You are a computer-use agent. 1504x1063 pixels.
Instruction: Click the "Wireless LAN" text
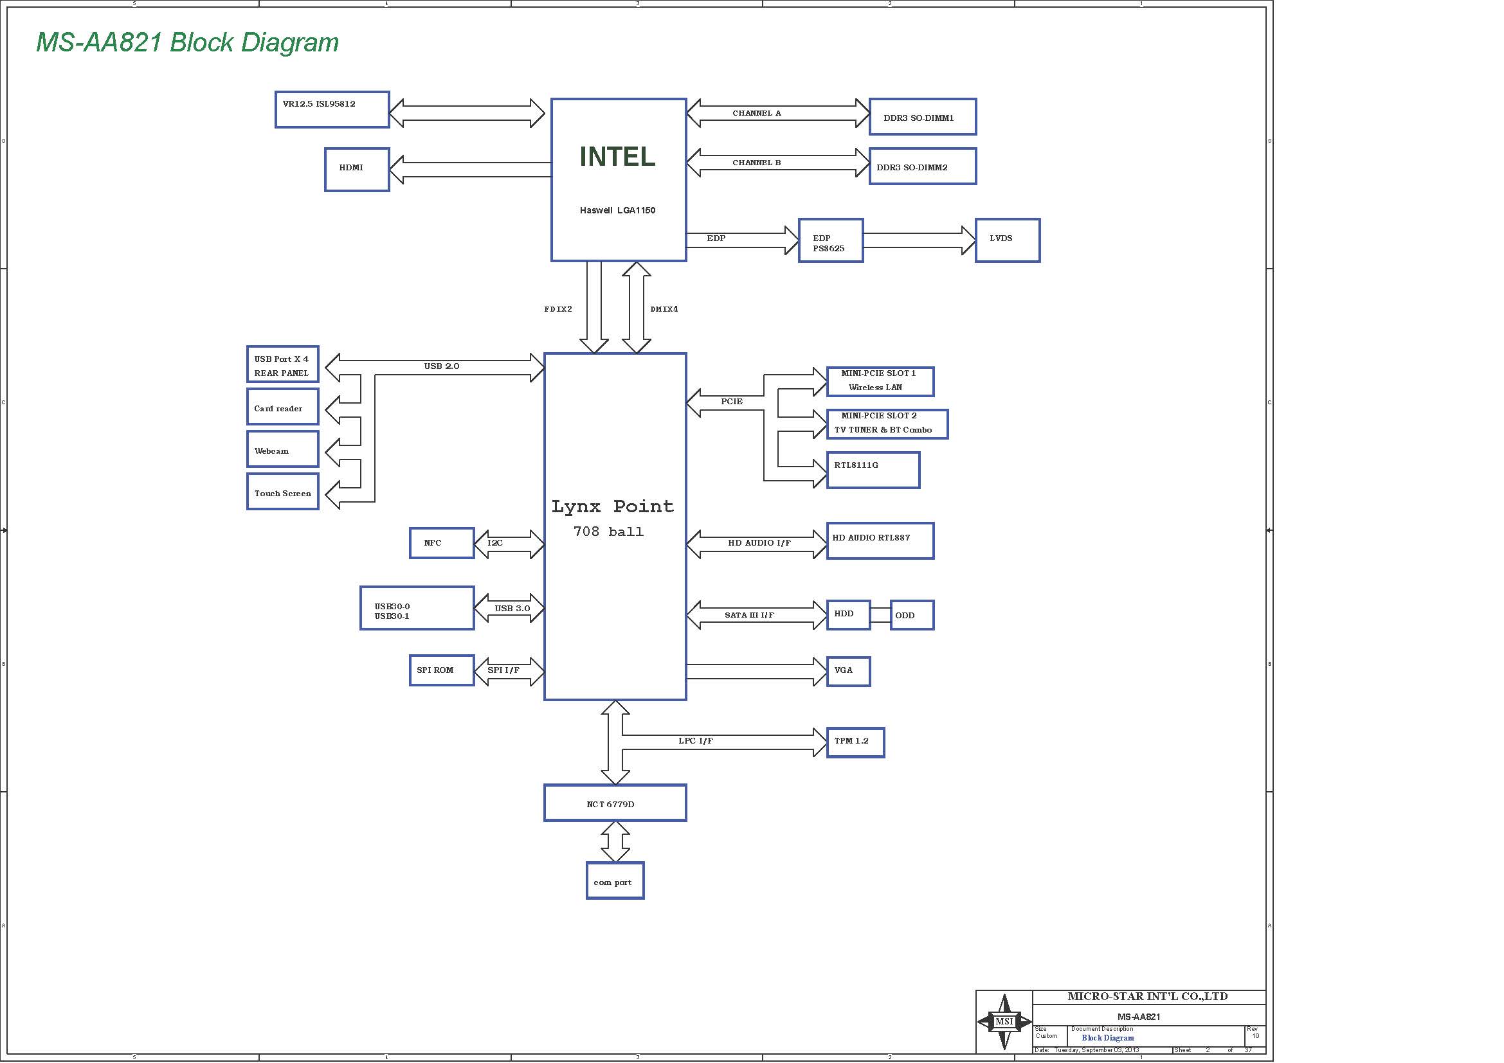pyautogui.click(x=875, y=388)
